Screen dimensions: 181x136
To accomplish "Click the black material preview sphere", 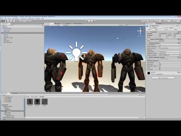I will (x=149, y=73).
